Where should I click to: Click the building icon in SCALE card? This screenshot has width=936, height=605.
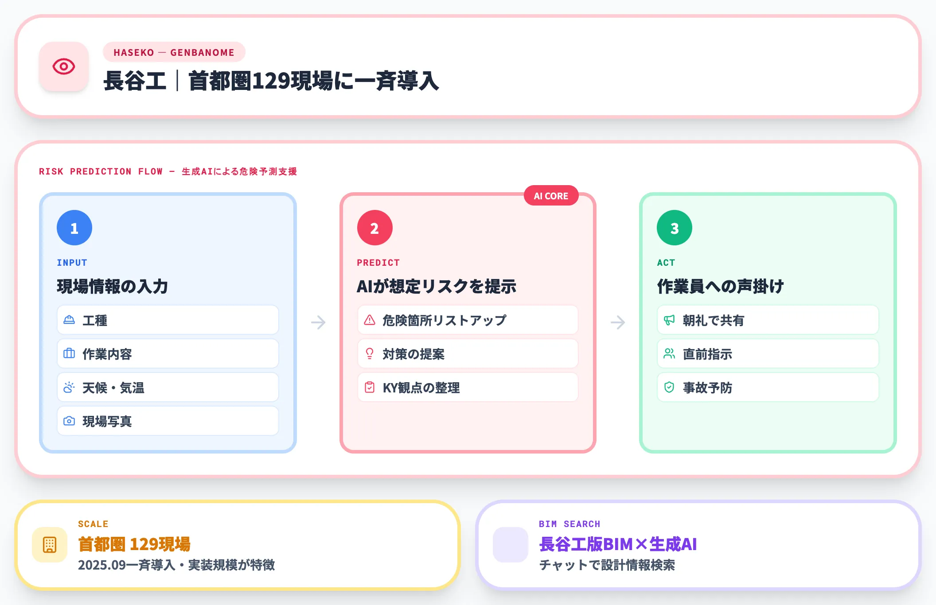point(50,545)
